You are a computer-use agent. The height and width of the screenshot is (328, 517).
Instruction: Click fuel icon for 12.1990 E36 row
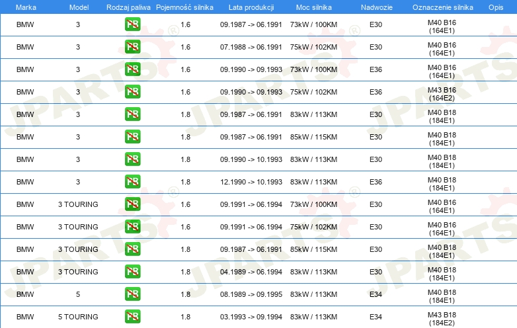pos(132,182)
